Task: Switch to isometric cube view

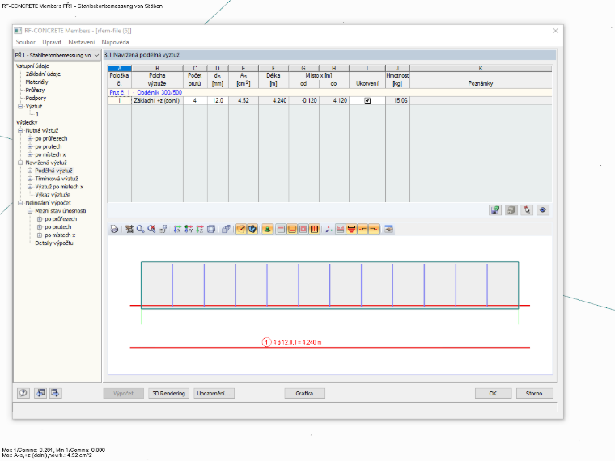Action: 211,230
